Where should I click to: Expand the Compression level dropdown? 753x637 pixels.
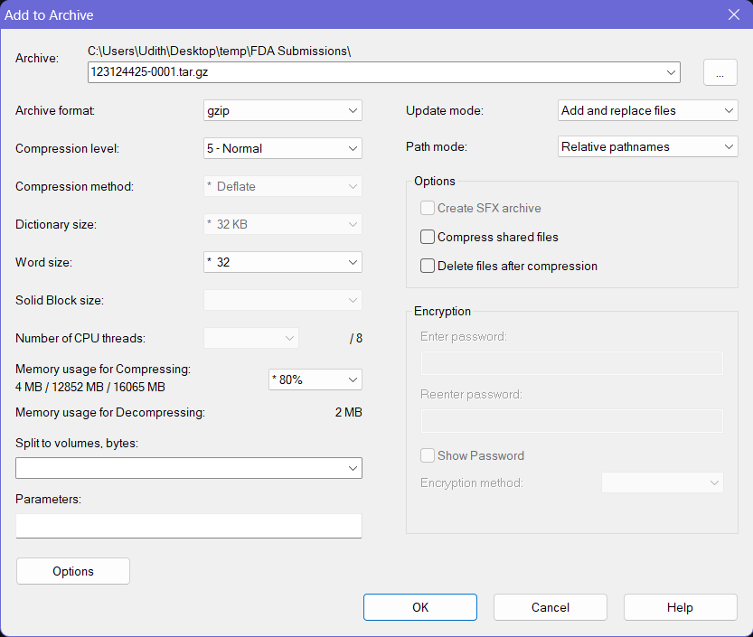coord(282,148)
